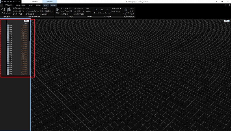Screen dimensions: 231x131
Task: Click the 1Ds label in the image list panel
Action: point(26,21)
